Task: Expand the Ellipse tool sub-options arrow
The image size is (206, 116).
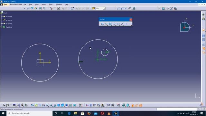Action: 120,25
